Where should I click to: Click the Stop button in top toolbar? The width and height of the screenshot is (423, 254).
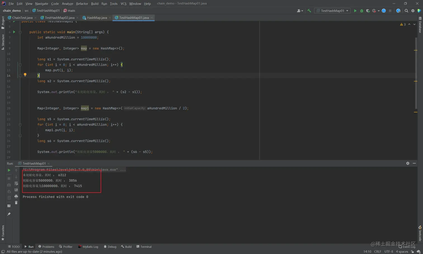[390, 11]
